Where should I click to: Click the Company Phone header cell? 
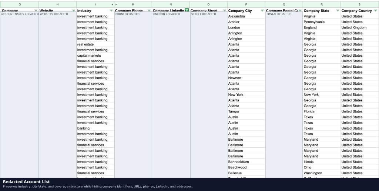point(133,10)
